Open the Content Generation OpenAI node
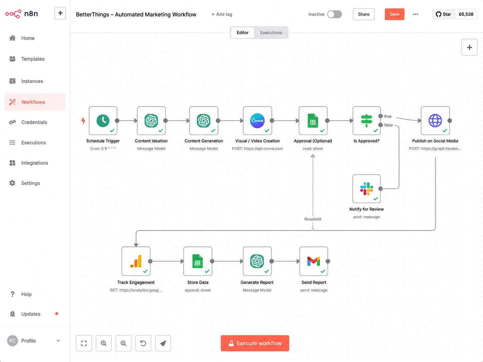 [204, 121]
